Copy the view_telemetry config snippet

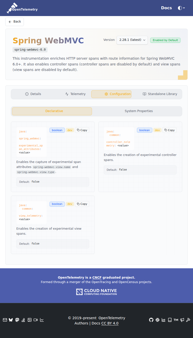point(82,204)
